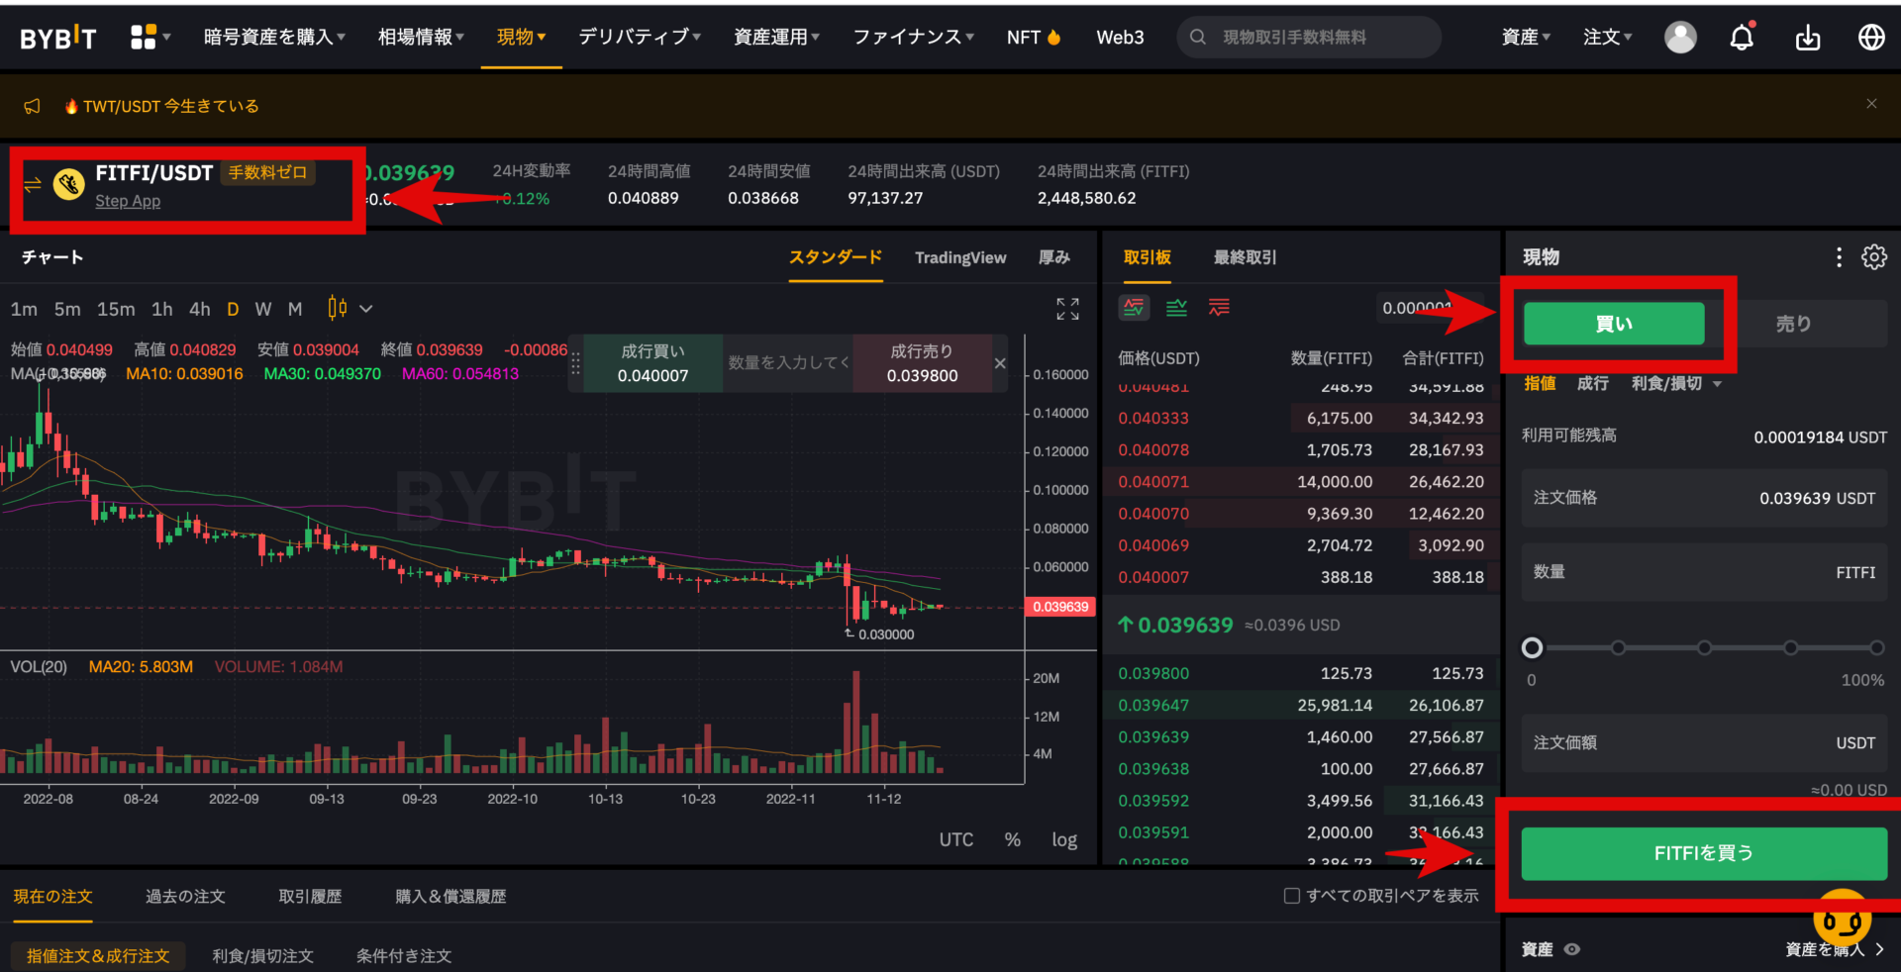Expand the Spot menu
Image resolution: width=1901 pixels, height=972 pixels.
click(522, 38)
